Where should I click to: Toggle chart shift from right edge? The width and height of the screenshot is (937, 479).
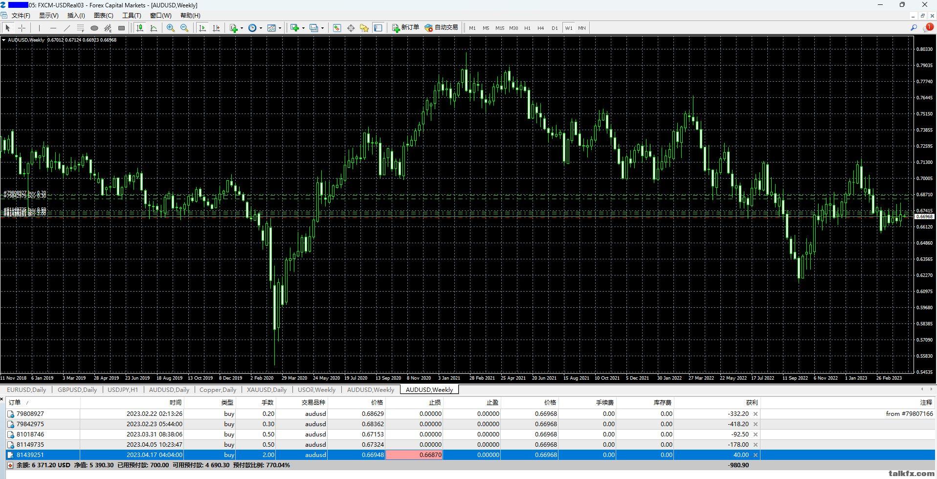coord(216,28)
